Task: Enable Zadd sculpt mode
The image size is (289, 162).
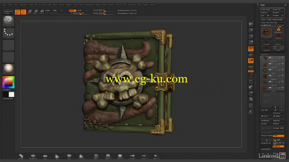Action: pos(72,10)
